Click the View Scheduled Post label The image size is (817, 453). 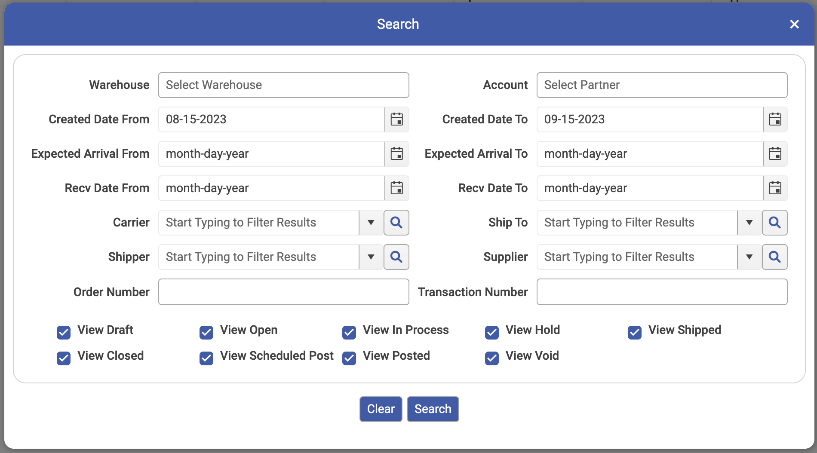pos(277,356)
